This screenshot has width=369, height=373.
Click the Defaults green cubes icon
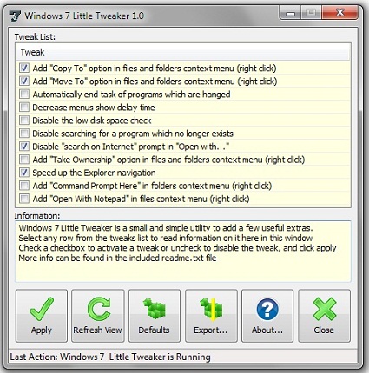coord(155,309)
